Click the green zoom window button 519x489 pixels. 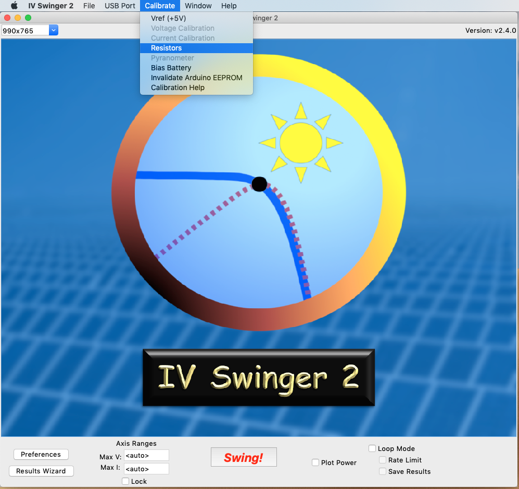28,18
